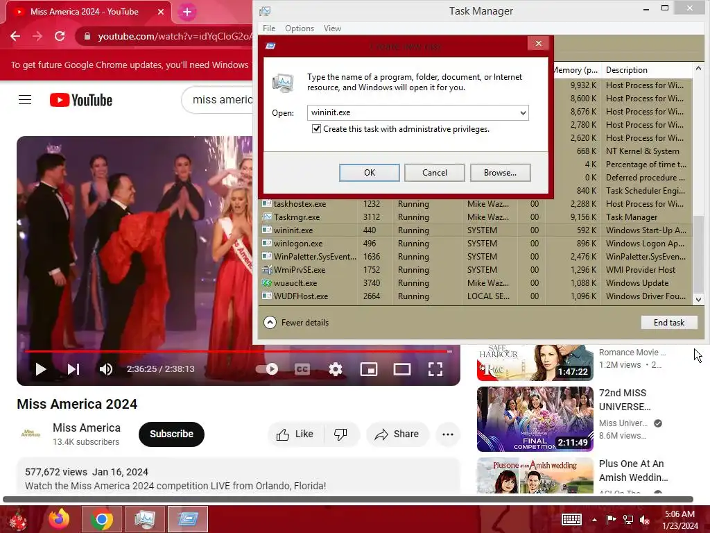The width and height of the screenshot is (710, 533).
Task: Open the YouTube hamburger guide menu
Action: click(x=25, y=100)
